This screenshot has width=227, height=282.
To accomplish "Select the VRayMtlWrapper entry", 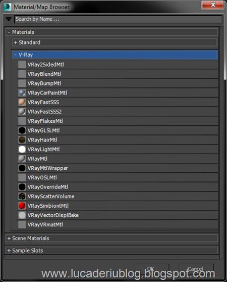I will click(x=118, y=168).
